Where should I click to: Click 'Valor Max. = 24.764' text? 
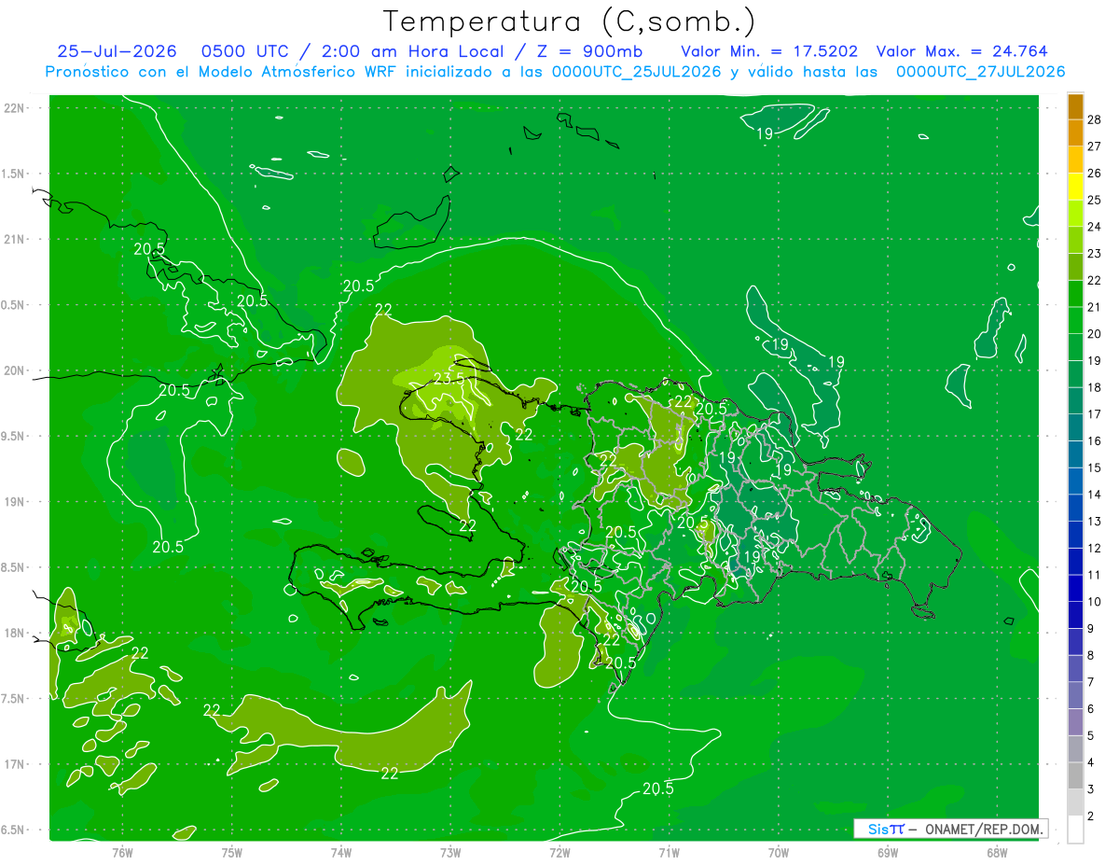click(962, 51)
